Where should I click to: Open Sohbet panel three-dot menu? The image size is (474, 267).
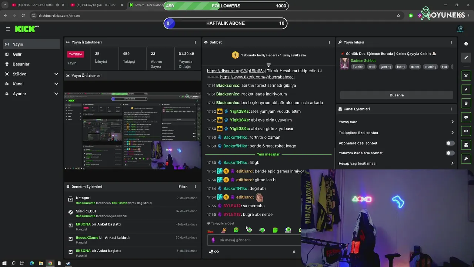(329, 42)
